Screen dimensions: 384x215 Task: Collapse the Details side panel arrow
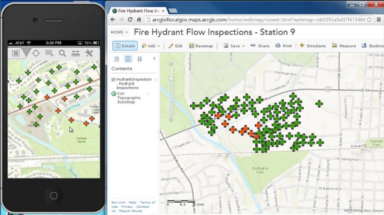tap(154, 59)
